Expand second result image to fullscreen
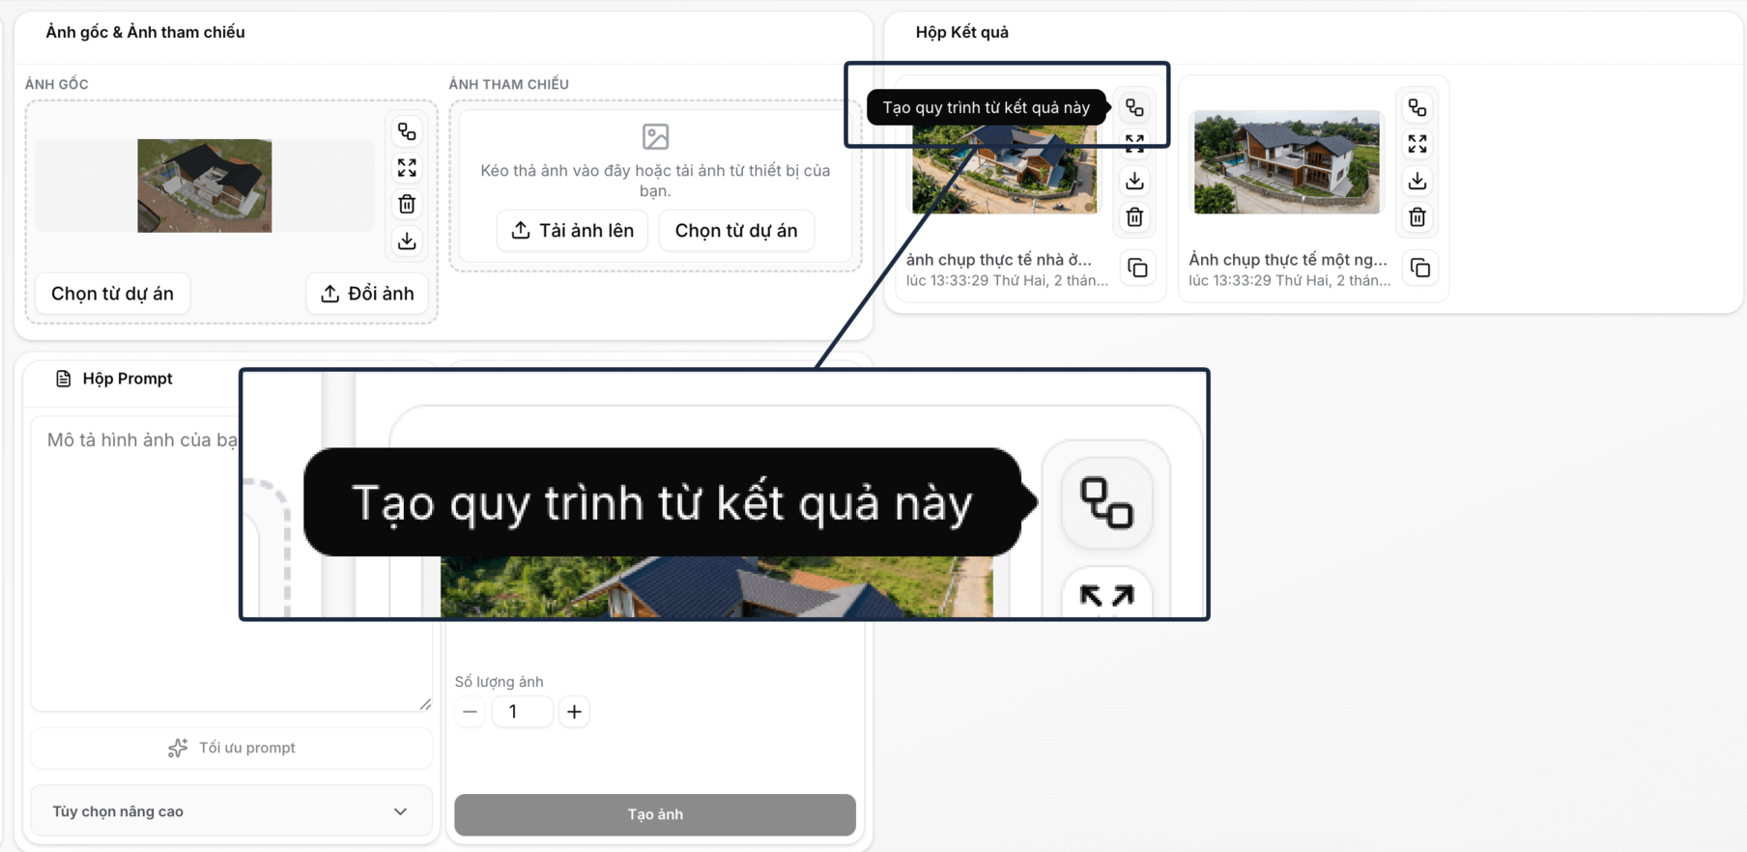Screen dimensions: 1747x852 [1417, 144]
